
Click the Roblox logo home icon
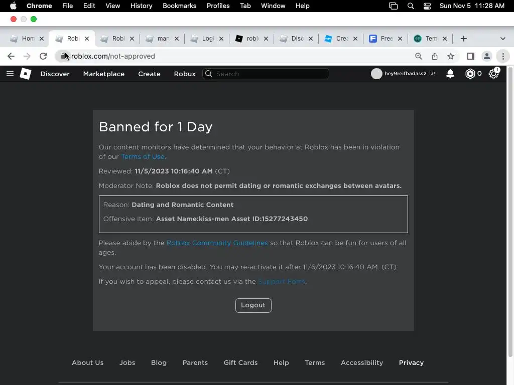[x=25, y=74]
